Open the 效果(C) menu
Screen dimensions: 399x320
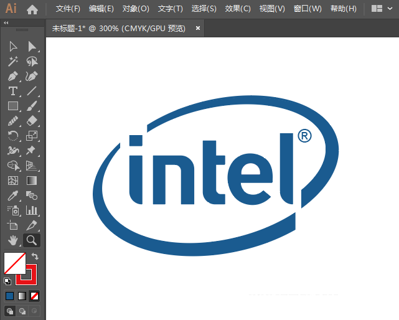238,9
